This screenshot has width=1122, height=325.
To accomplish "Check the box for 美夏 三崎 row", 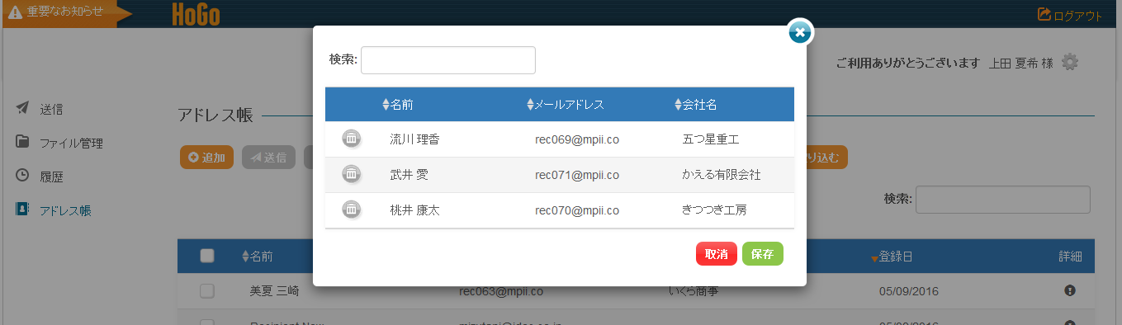I will click(x=207, y=290).
